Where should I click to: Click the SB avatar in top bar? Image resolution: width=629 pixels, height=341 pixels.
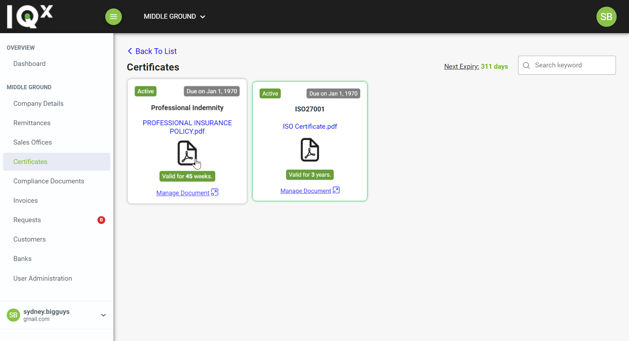click(606, 17)
